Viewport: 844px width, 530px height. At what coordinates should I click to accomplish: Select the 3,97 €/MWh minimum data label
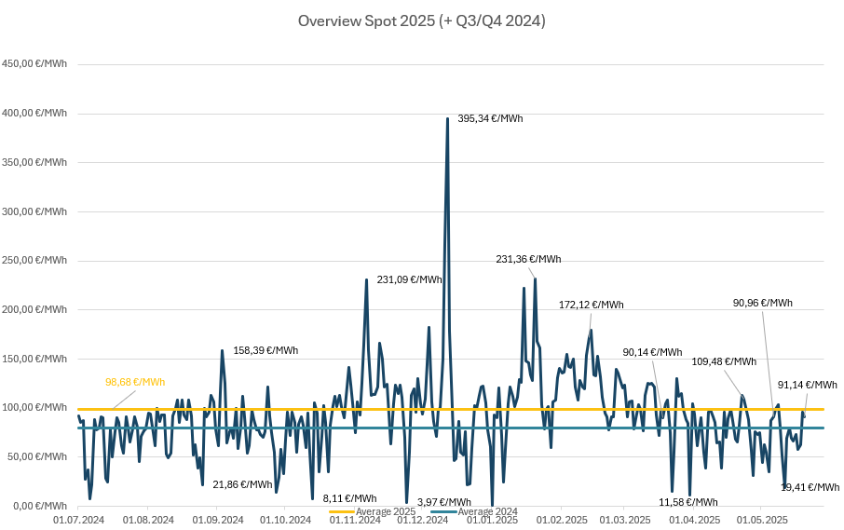(x=443, y=502)
